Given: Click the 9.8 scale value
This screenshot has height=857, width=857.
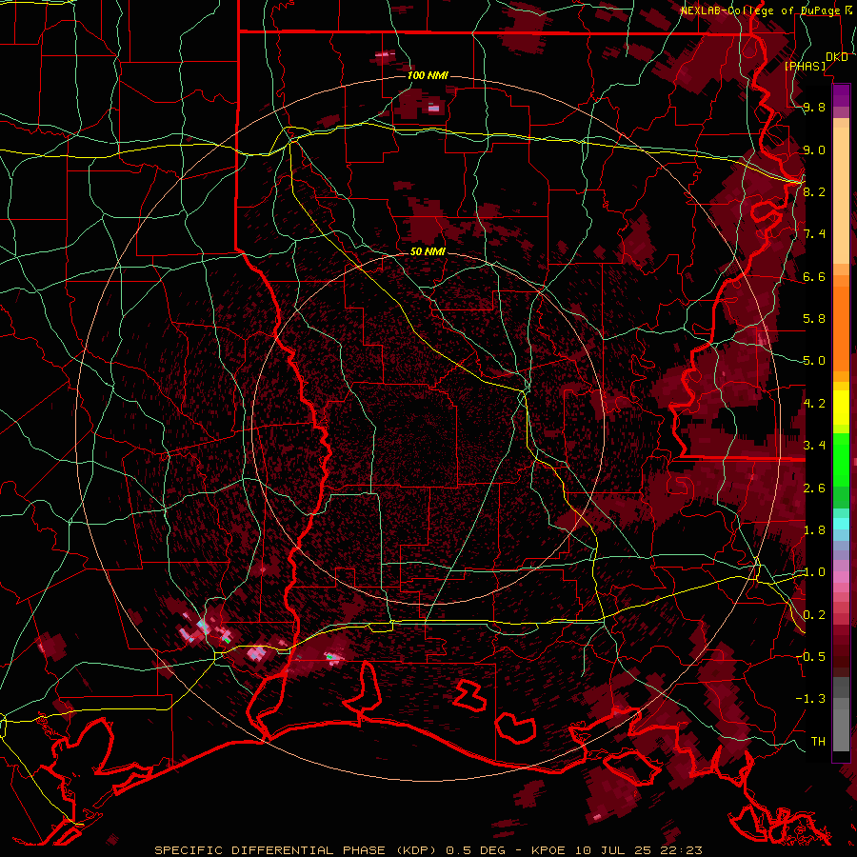Looking at the screenshot, I should click(x=814, y=108).
